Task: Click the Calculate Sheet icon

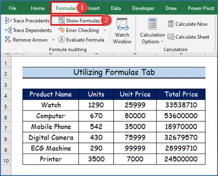Action: [x=171, y=37]
